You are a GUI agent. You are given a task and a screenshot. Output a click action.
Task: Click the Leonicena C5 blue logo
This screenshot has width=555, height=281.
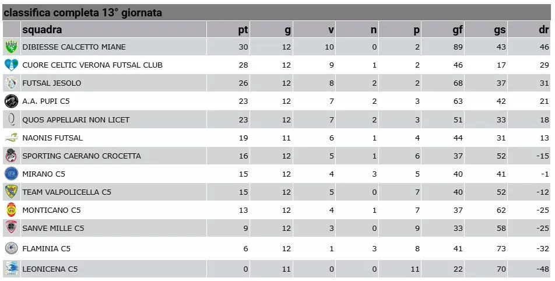pyautogui.click(x=11, y=269)
